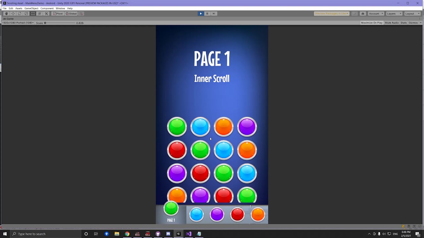Open Task View from the taskbar
The image size is (424, 238).
[96, 234]
